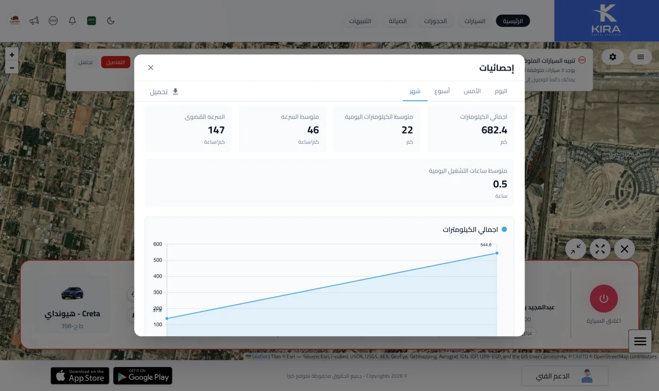
Task: Click the 22 daily kilometers average value
Action: [407, 130]
